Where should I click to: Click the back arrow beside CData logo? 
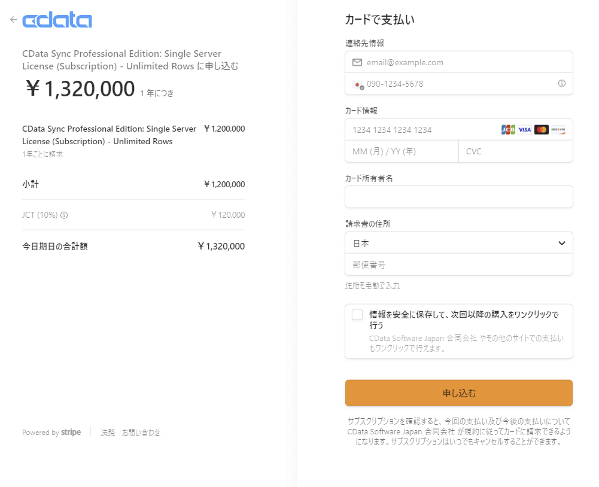coord(14,20)
